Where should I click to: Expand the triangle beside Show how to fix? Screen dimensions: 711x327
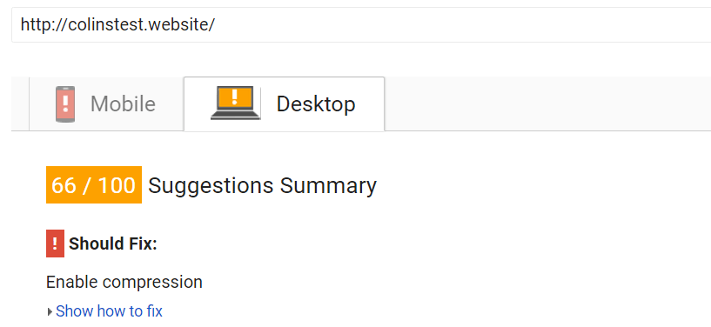coord(50,311)
